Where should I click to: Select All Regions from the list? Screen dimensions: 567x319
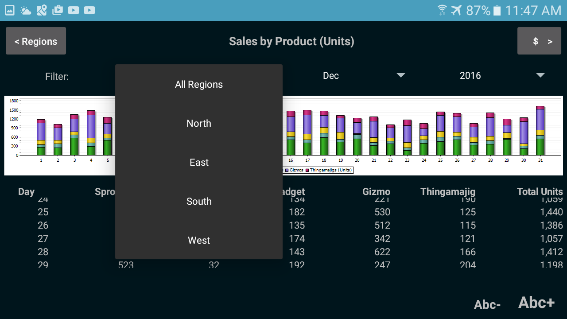pyautogui.click(x=199, y=85)
